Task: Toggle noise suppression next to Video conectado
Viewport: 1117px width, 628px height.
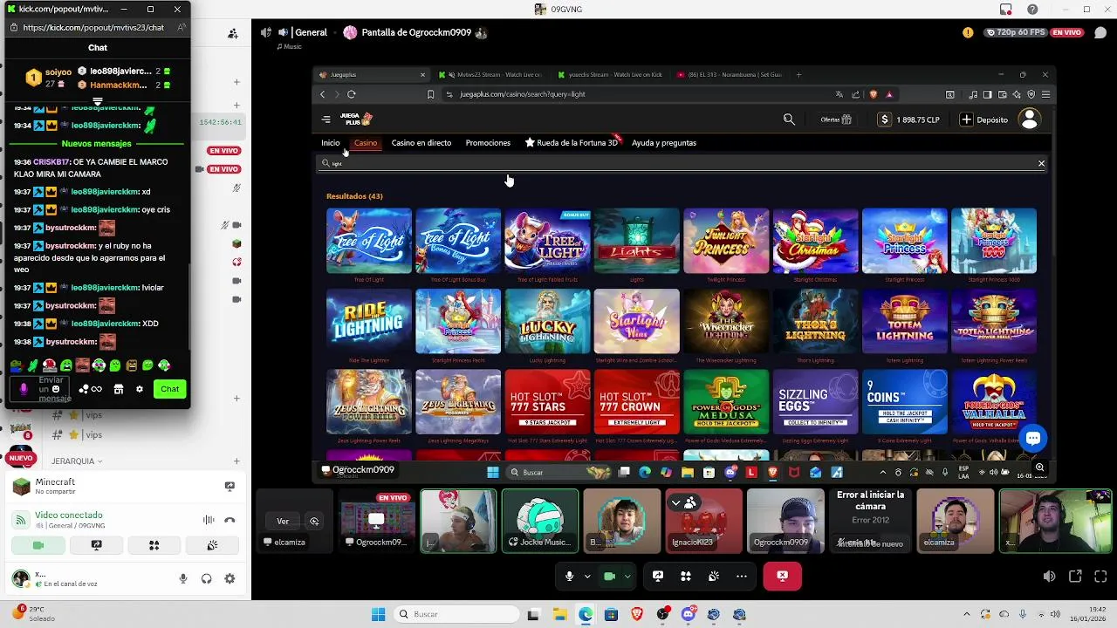Action: click(209, 520)
